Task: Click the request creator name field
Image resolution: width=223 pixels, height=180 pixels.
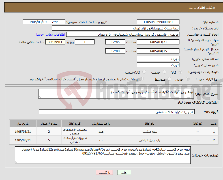Action: click(123, 35)
